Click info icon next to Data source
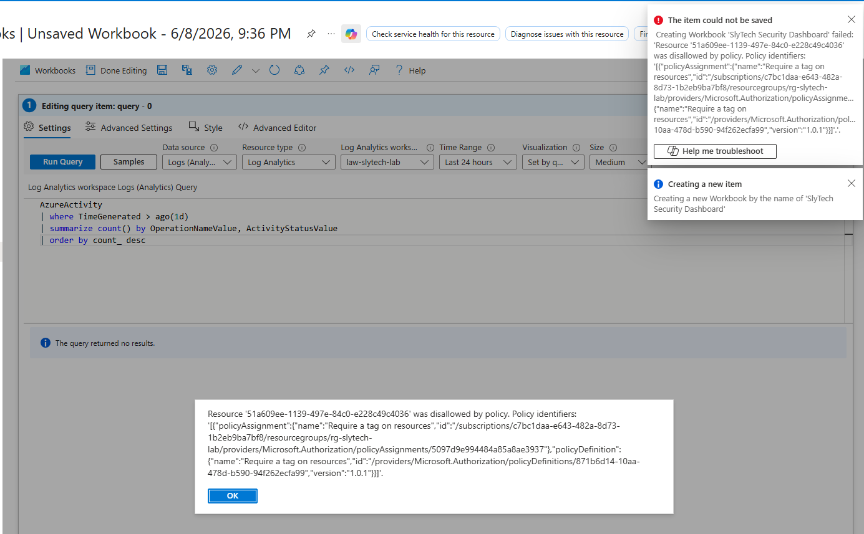The height and width of the screenshot is (534, 864). [x=214, y=148]
